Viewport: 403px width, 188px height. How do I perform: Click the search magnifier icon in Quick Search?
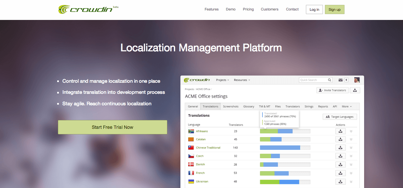pyautogui.click(x=330, y=80)
